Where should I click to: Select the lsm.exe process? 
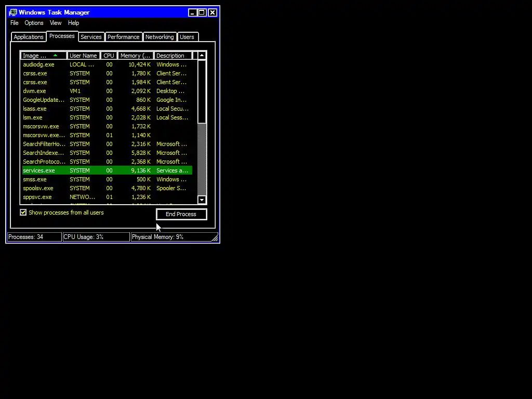pos(107,117)
